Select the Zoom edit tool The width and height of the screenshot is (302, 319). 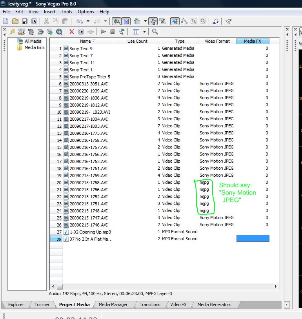pyautogui.click(x=203, y=21)
